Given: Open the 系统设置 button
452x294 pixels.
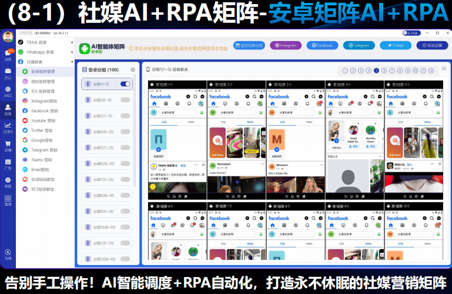Looking at the screenshot, I should pos(432,45).
